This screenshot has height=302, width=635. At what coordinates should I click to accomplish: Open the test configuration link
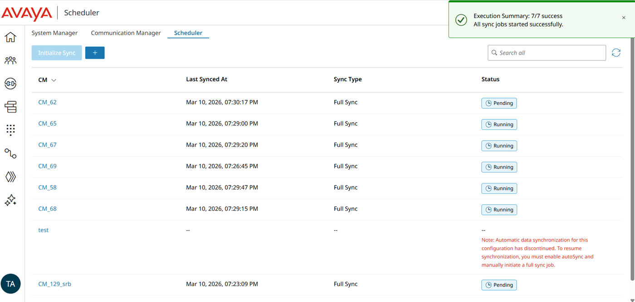43,230
